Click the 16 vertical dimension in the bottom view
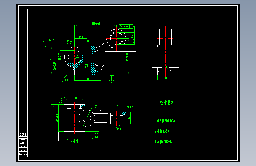This screenshot has width=256, height=166. 129,118
